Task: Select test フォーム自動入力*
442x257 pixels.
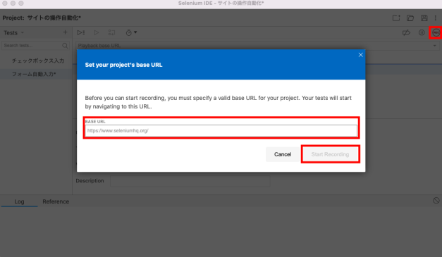Action: 34,74
